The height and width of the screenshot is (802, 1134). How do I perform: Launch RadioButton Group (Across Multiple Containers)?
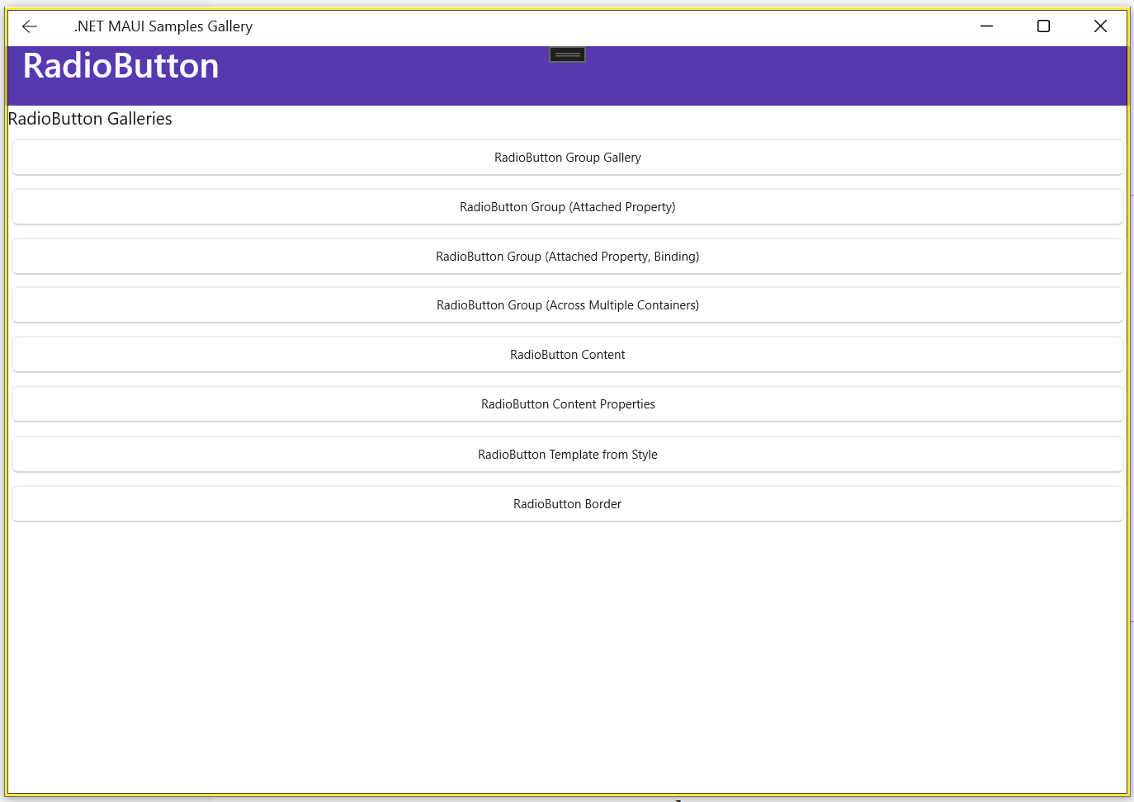(567, 305)
